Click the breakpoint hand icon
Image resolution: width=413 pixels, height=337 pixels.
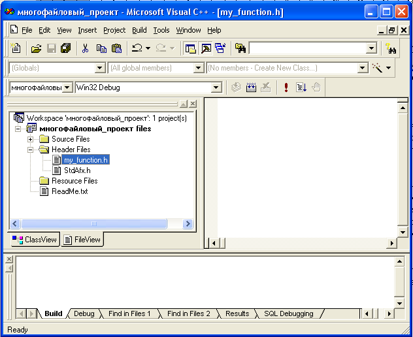316,87
